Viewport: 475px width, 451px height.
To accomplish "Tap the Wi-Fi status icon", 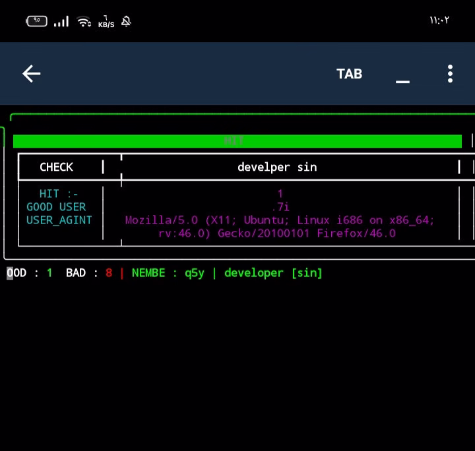I will 84,22.
